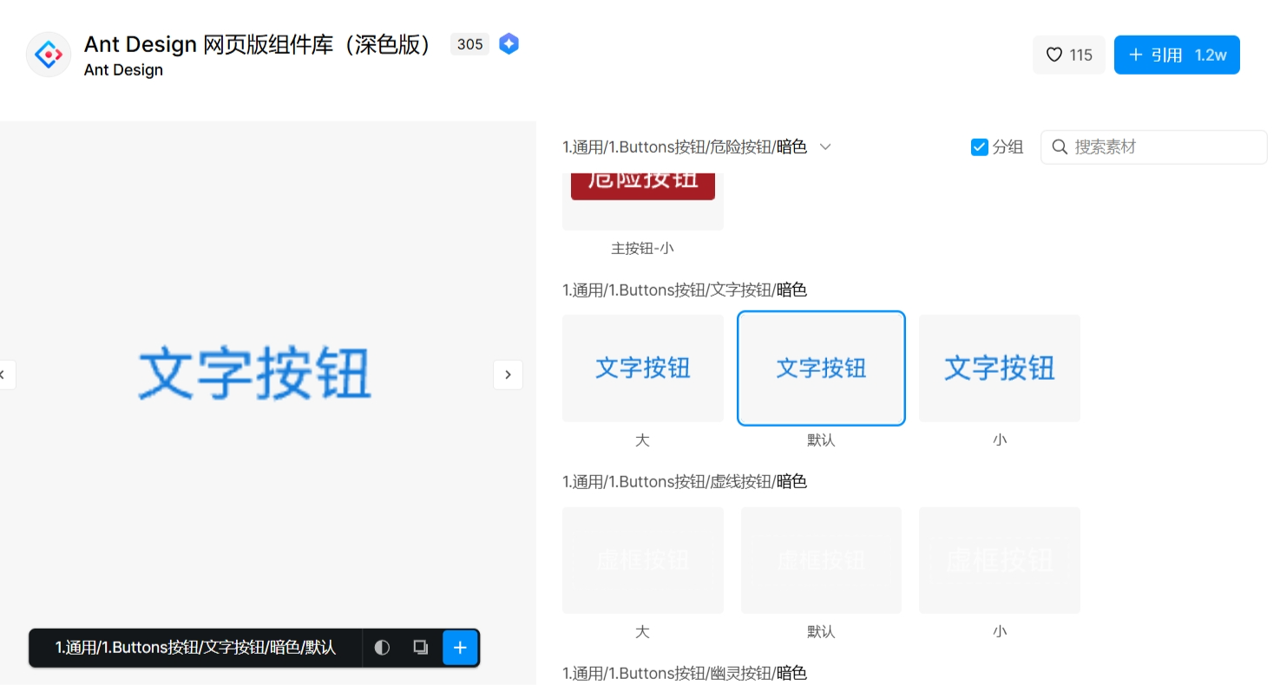The height and width of the screenshot is (685, 1280).
Task: Click the 305 component count badge
Action: [469, 44]
